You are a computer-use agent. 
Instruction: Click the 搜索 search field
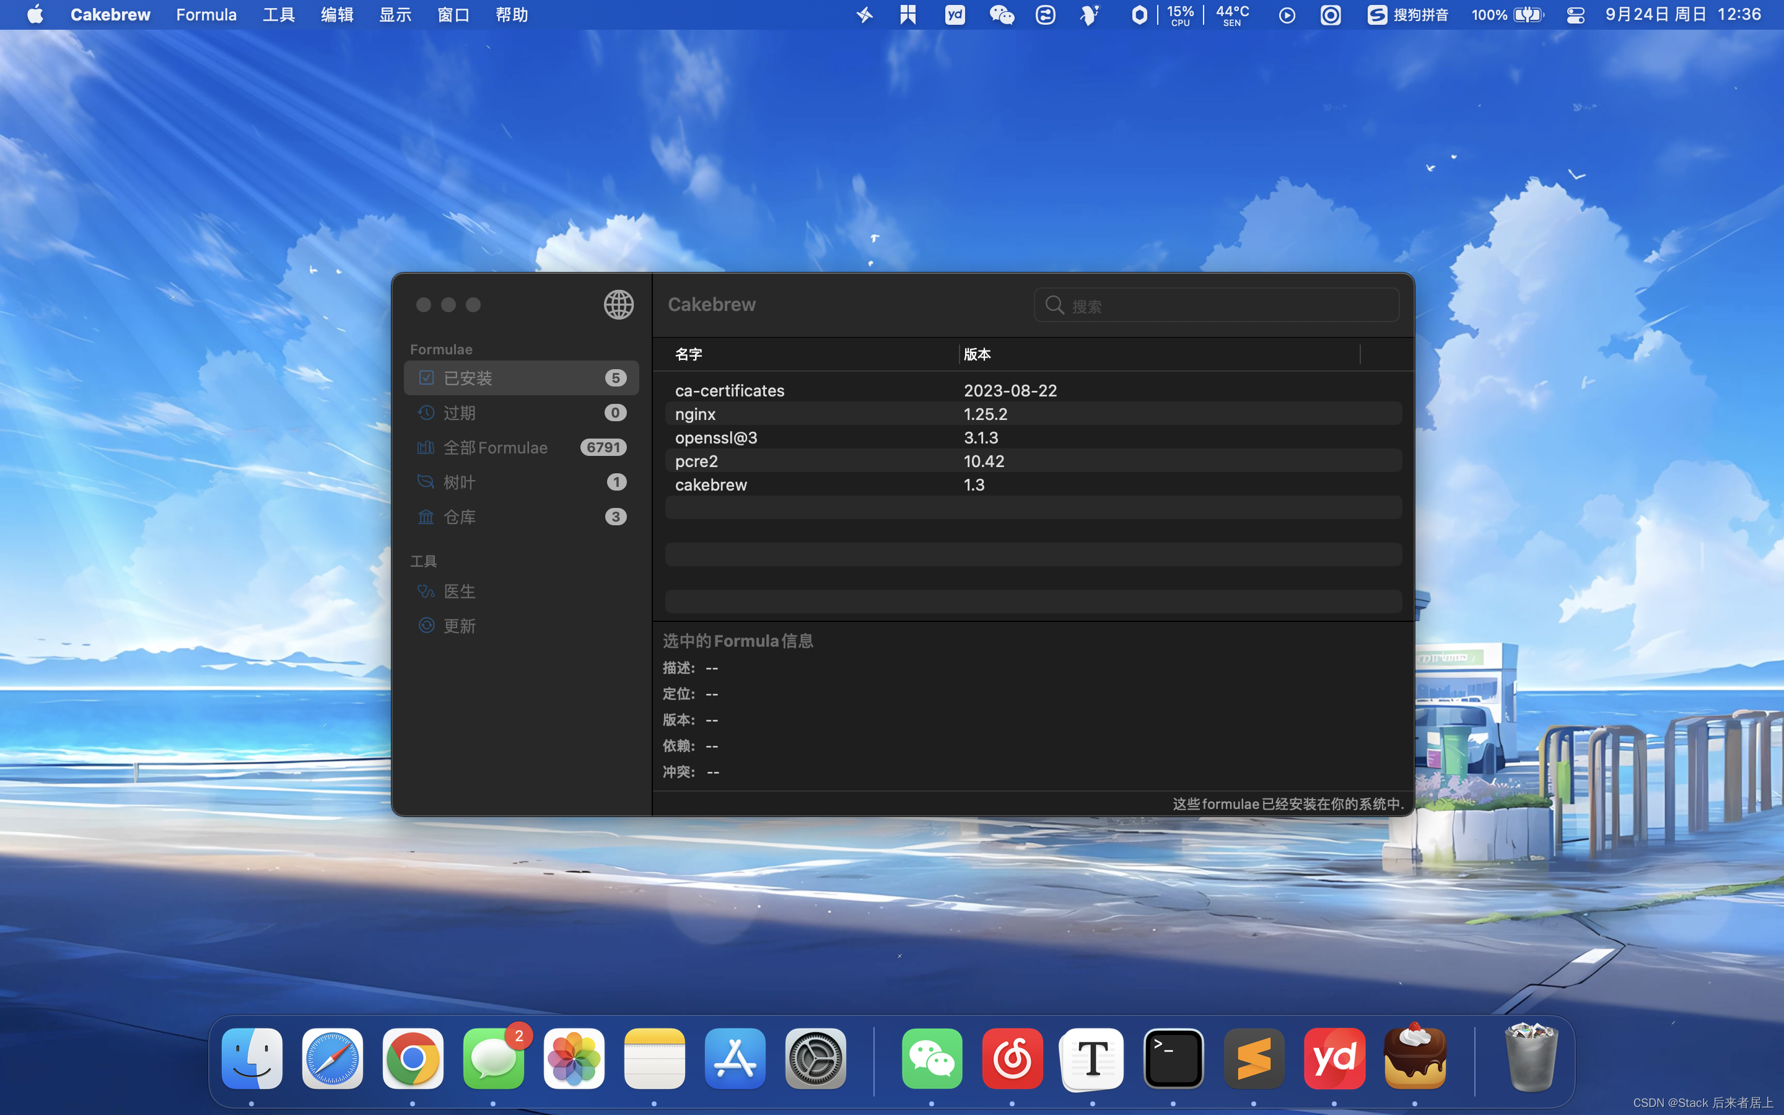tap(1217, 305)
